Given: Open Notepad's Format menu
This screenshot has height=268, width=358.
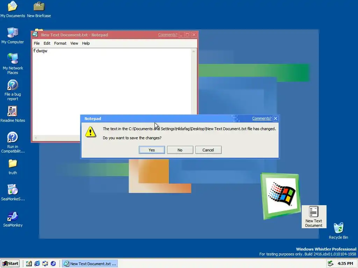Looking at the screenshot, I should pos(60,43).
